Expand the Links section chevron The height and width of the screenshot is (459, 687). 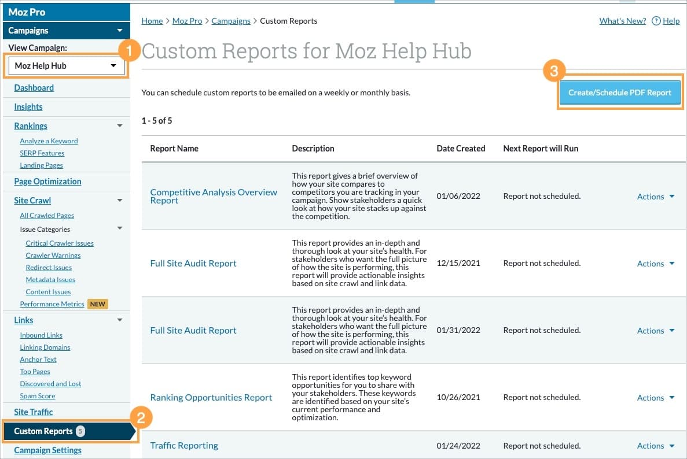(120, 320)
